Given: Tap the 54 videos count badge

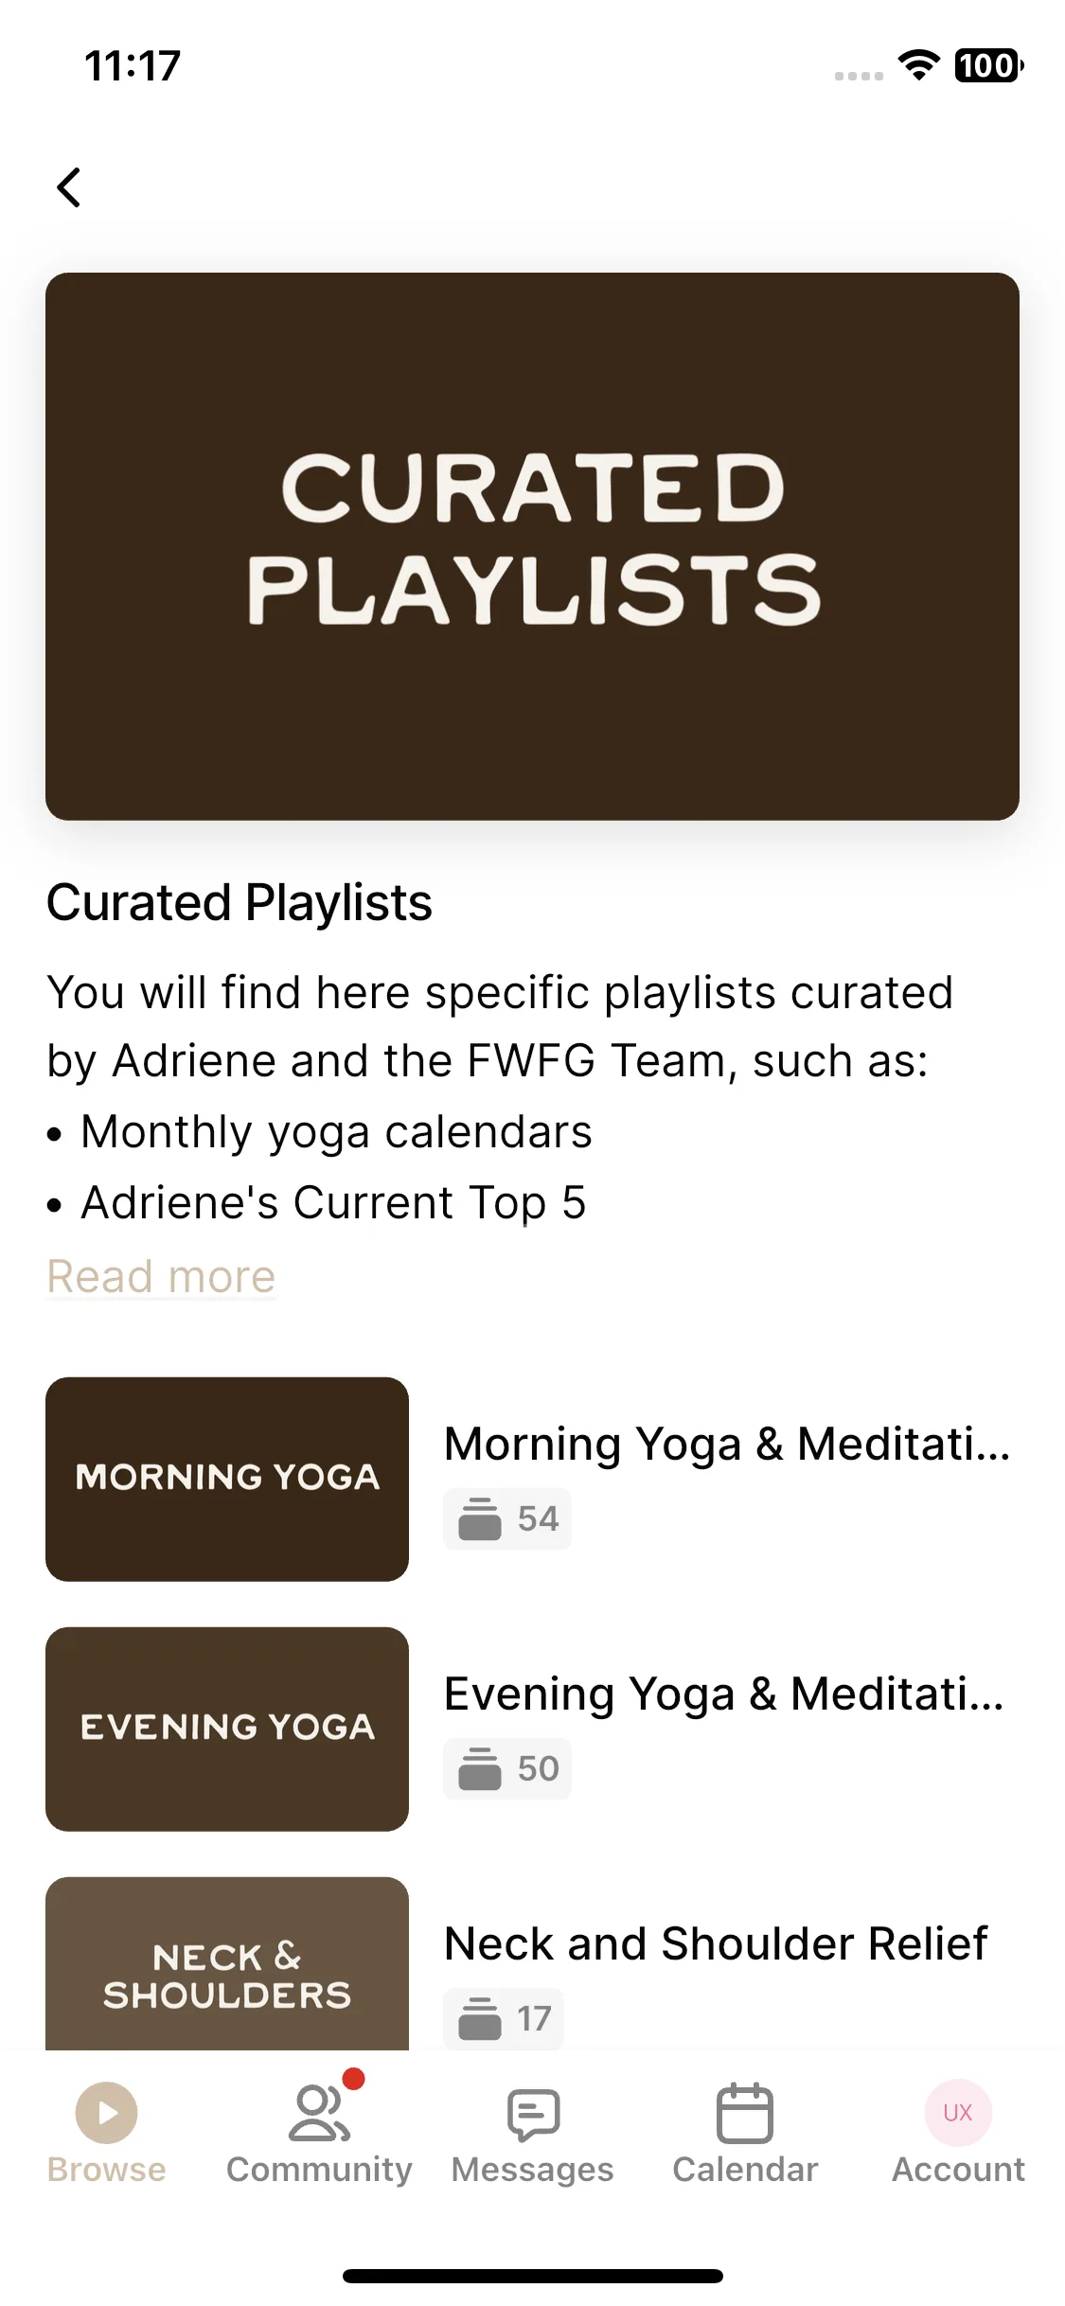Looking at the screenshot, I should coord(507,1518).
